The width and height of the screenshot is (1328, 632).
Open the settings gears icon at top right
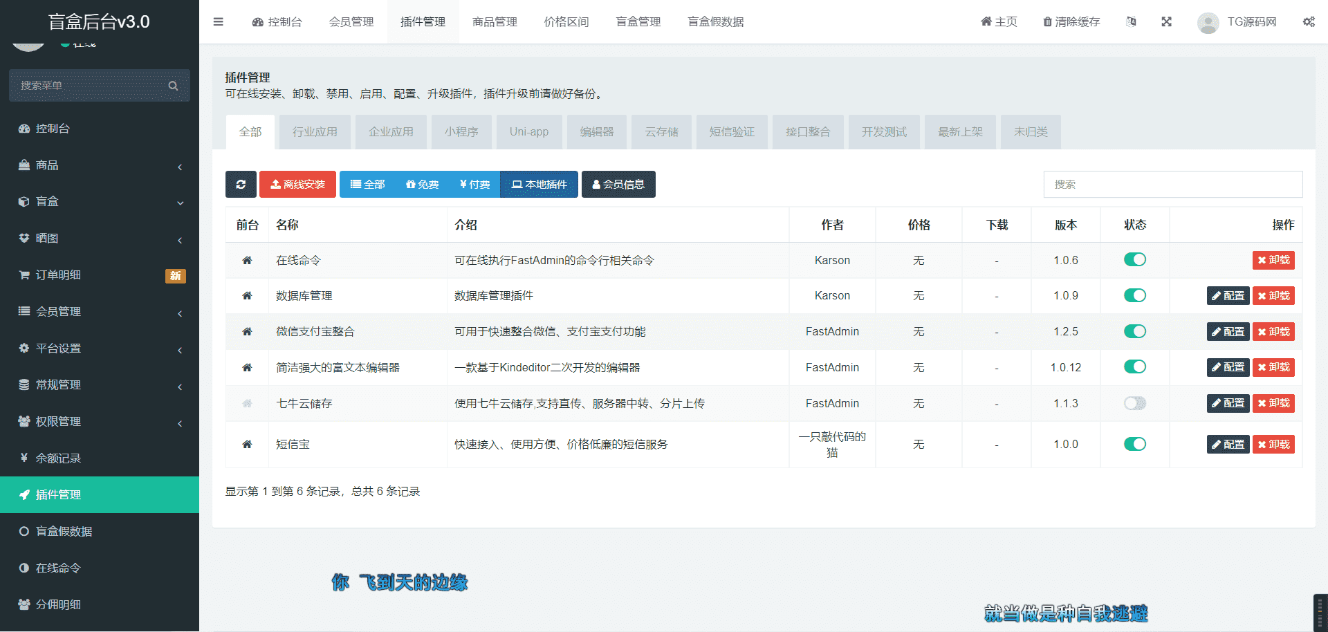(x=1309, y=21)
